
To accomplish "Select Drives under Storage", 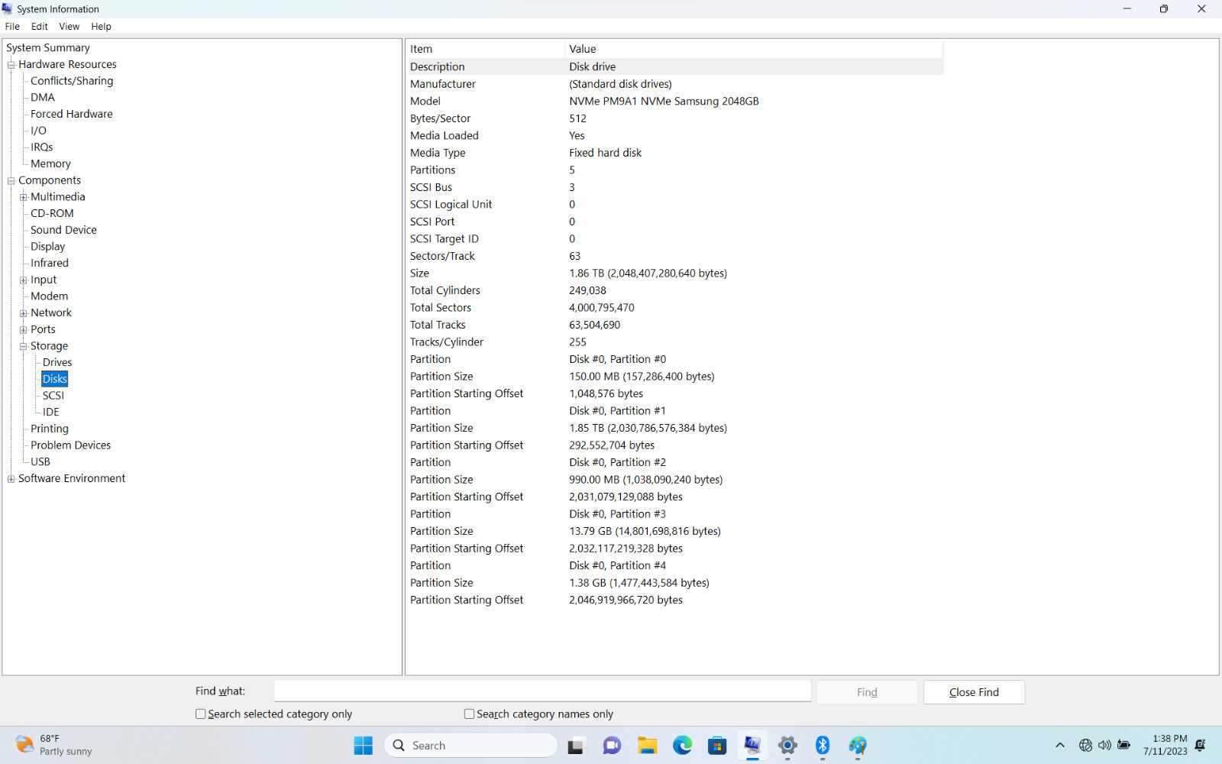I will [x=57, y=362].
